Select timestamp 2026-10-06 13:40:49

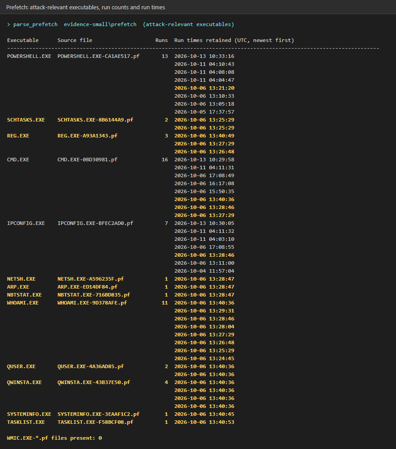(x=204, y=136)
